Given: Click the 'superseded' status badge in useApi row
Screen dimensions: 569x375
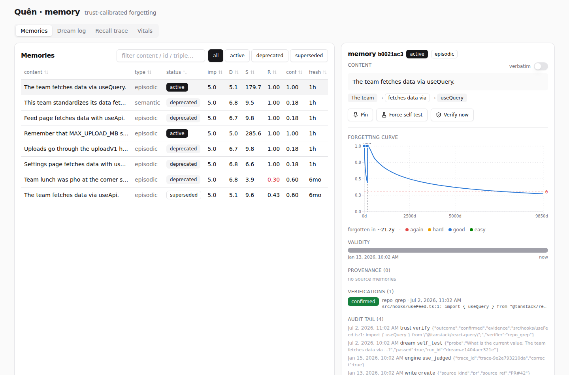Looking at the screenshot, I should click(x=184, y=195).
